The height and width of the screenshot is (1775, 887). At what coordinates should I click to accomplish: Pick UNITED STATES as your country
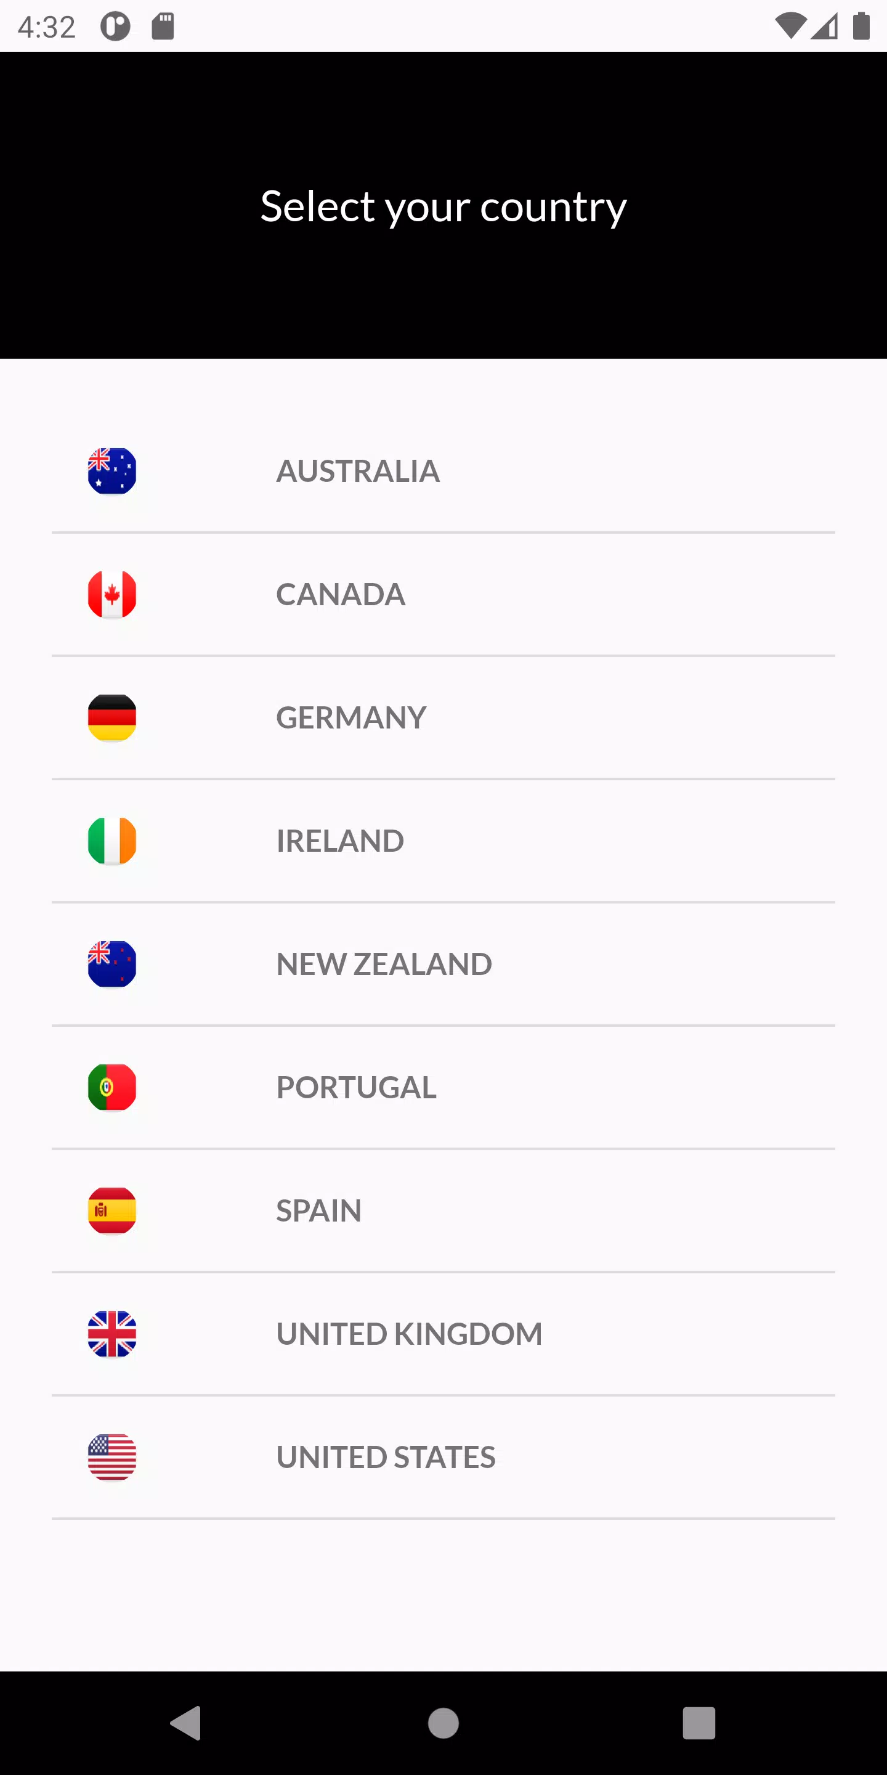click(386, 1458)
